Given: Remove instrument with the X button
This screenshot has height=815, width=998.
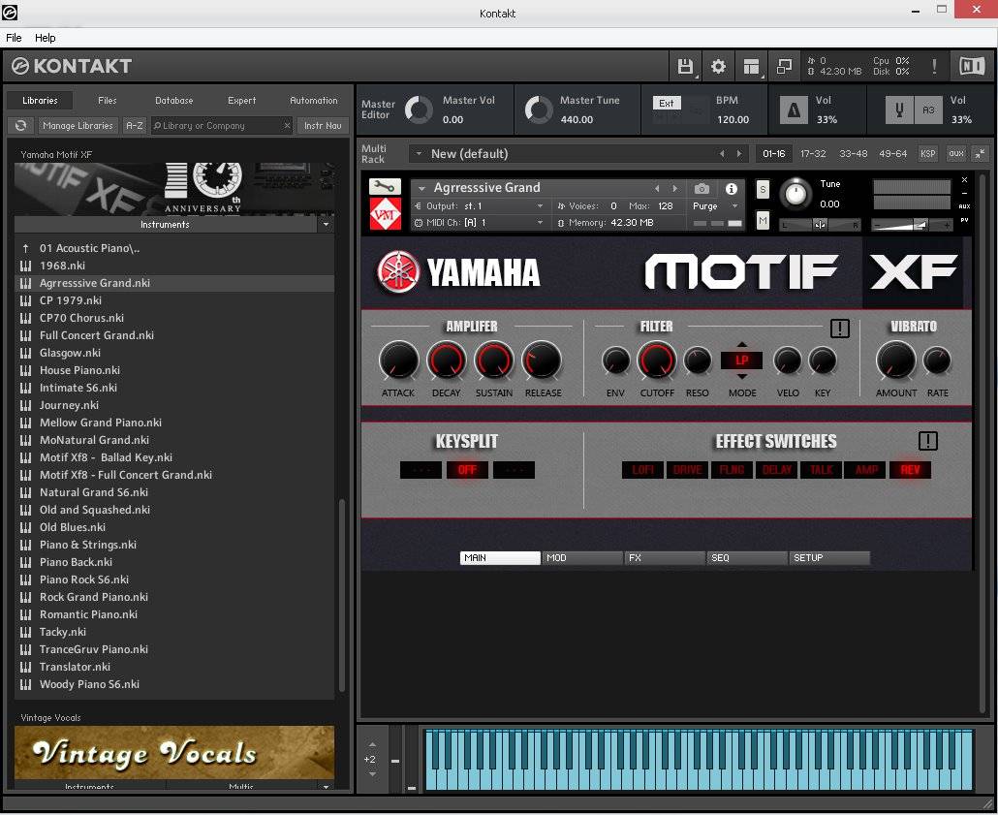Looking at the screenshot, I should [x=964, y=180].
